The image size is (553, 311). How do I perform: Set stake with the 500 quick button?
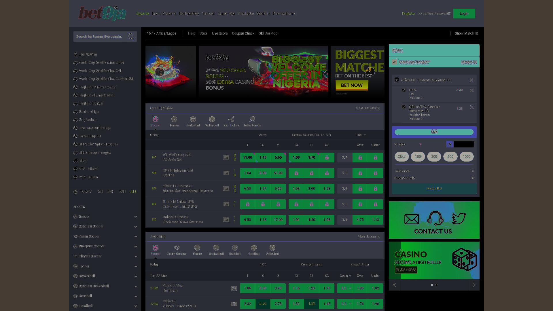[450, 157]
